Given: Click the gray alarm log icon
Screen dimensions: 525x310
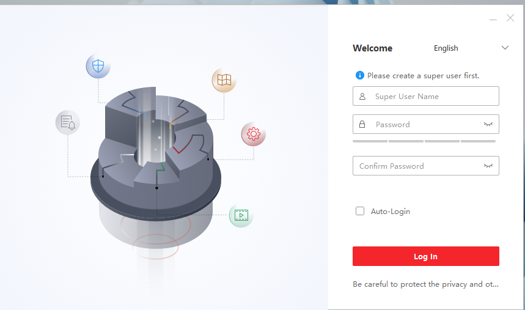Looking at the screenshot, I should click(68, 123).
